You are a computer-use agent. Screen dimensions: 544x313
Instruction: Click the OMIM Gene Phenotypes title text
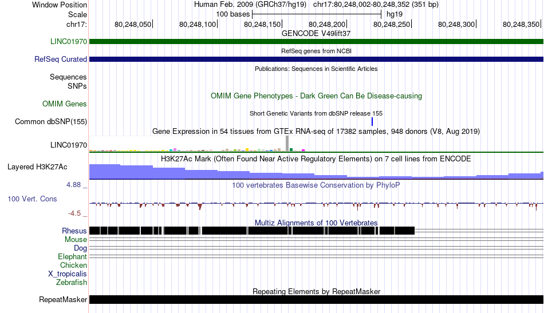tap(316, 96)
